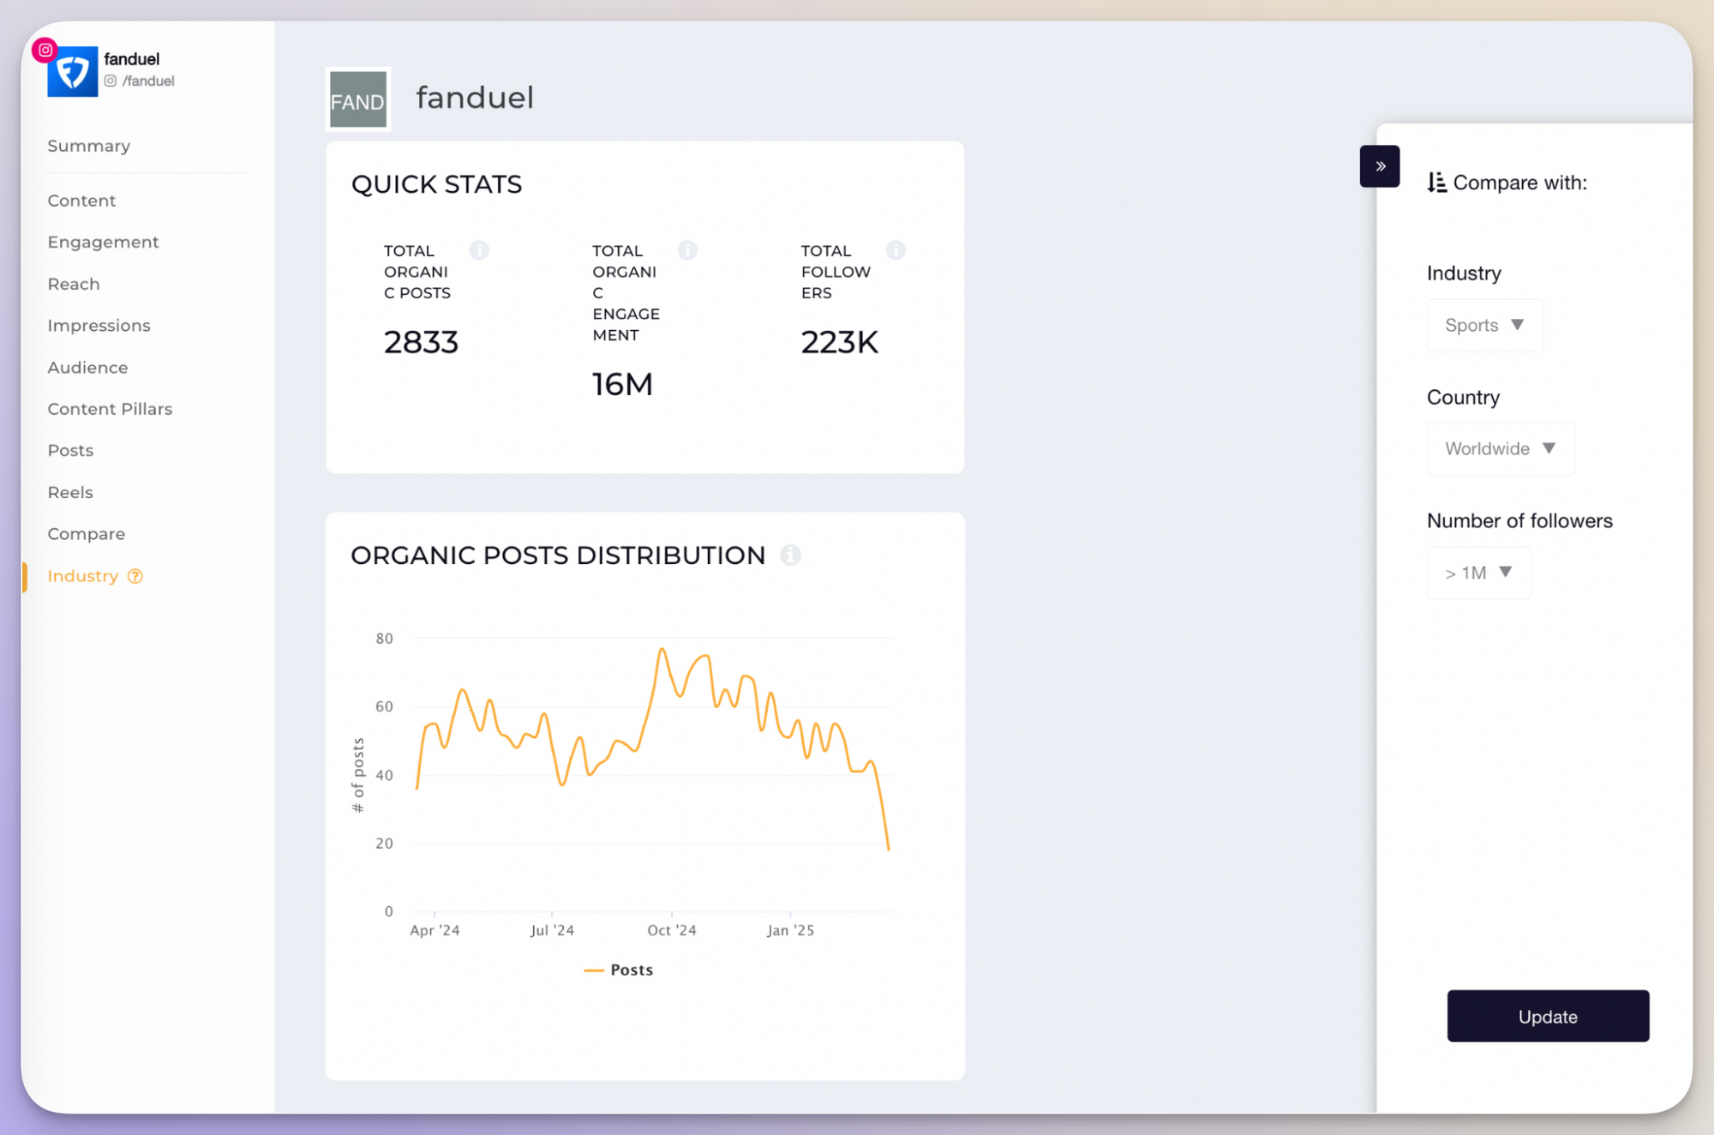Click the Oct '24 axis label
The width and height of the screenshot is (1714, 1135).
672,930
